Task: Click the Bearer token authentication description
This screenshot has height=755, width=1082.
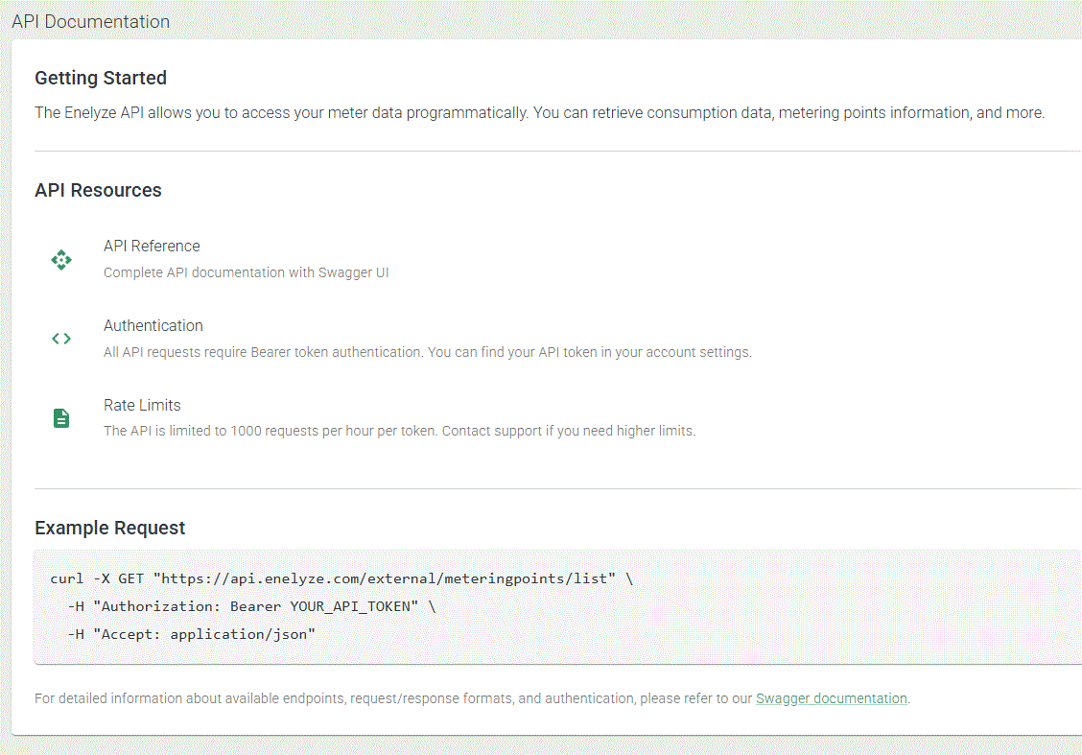Action: 428,352
